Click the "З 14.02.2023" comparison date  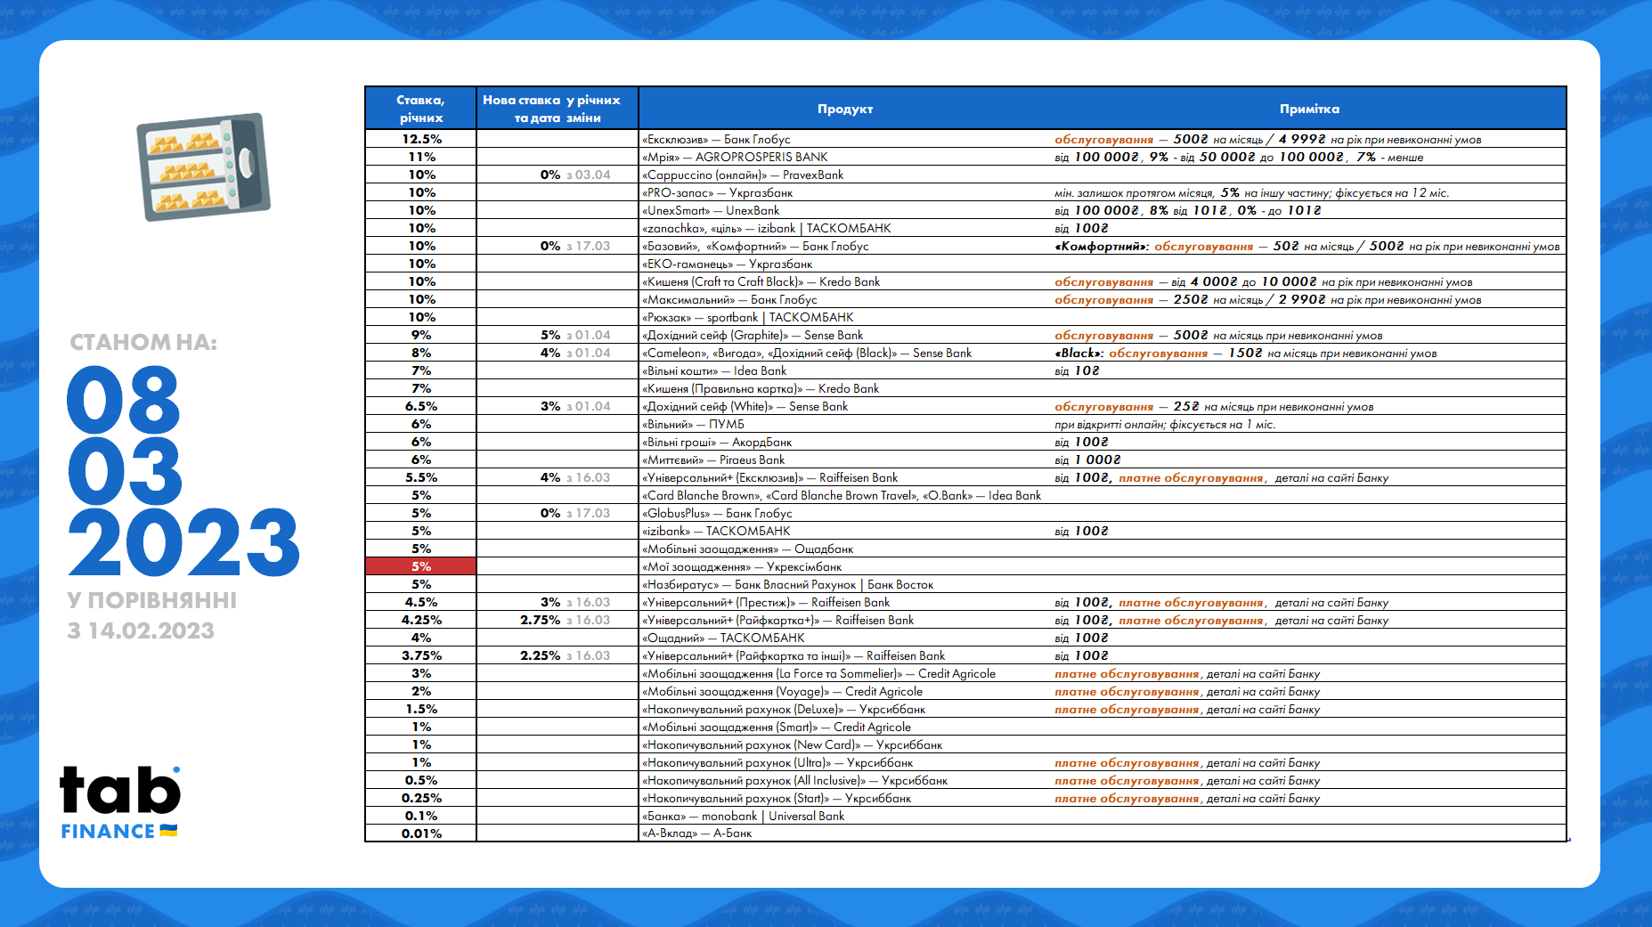141,630
